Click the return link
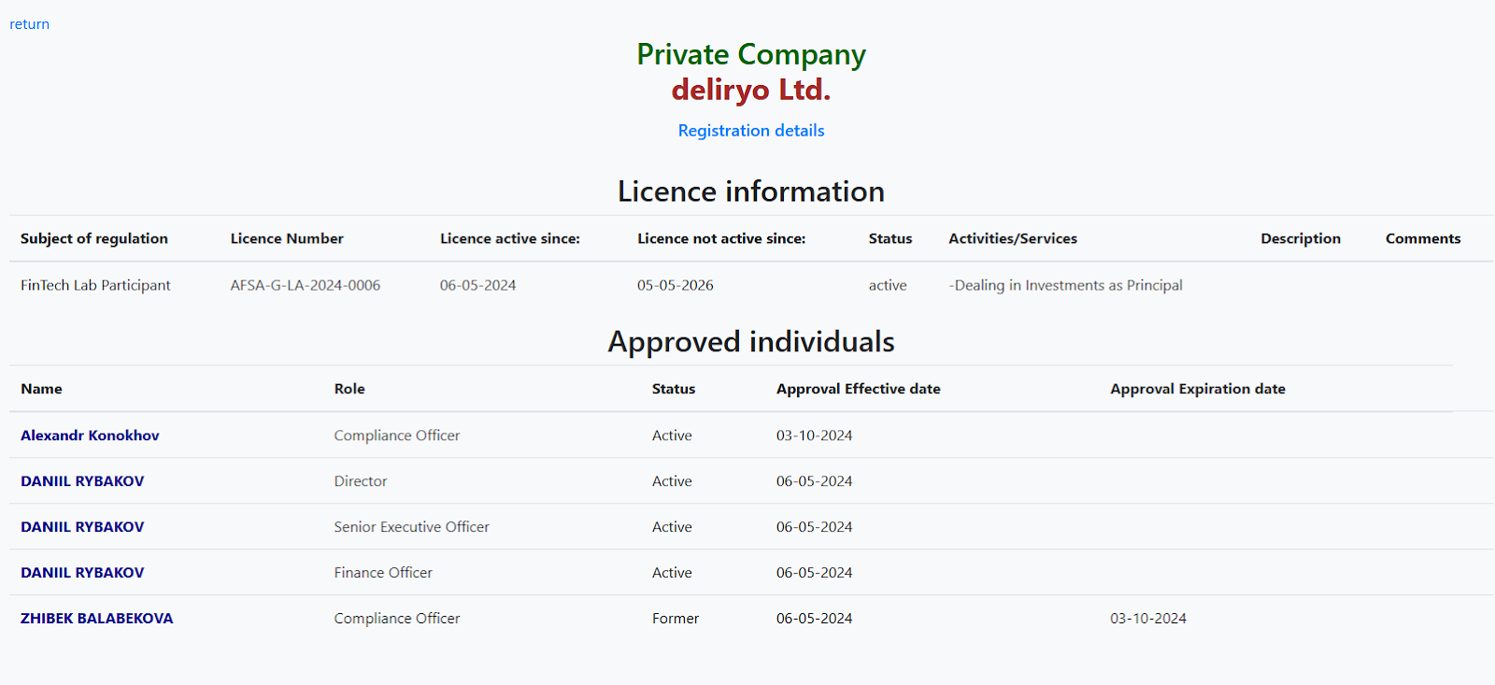 tap(29, 24)
